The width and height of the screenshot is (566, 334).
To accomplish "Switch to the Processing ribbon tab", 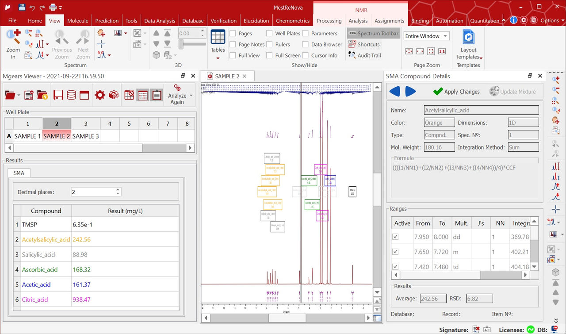I will pyautogui.click(x=329, y=20).
